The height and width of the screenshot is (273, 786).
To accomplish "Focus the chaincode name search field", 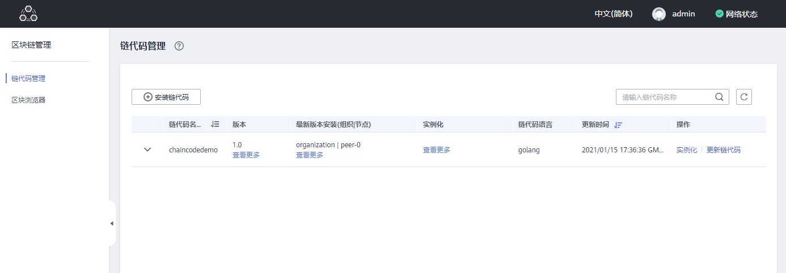I will coord(664,97).
